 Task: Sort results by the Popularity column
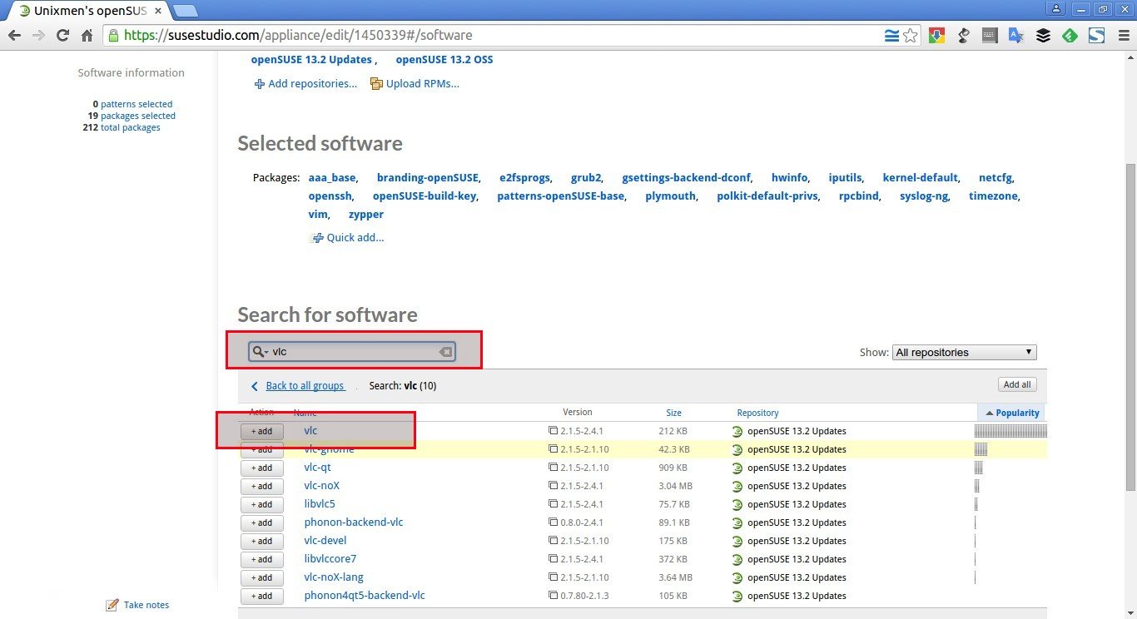(1011, 413)
